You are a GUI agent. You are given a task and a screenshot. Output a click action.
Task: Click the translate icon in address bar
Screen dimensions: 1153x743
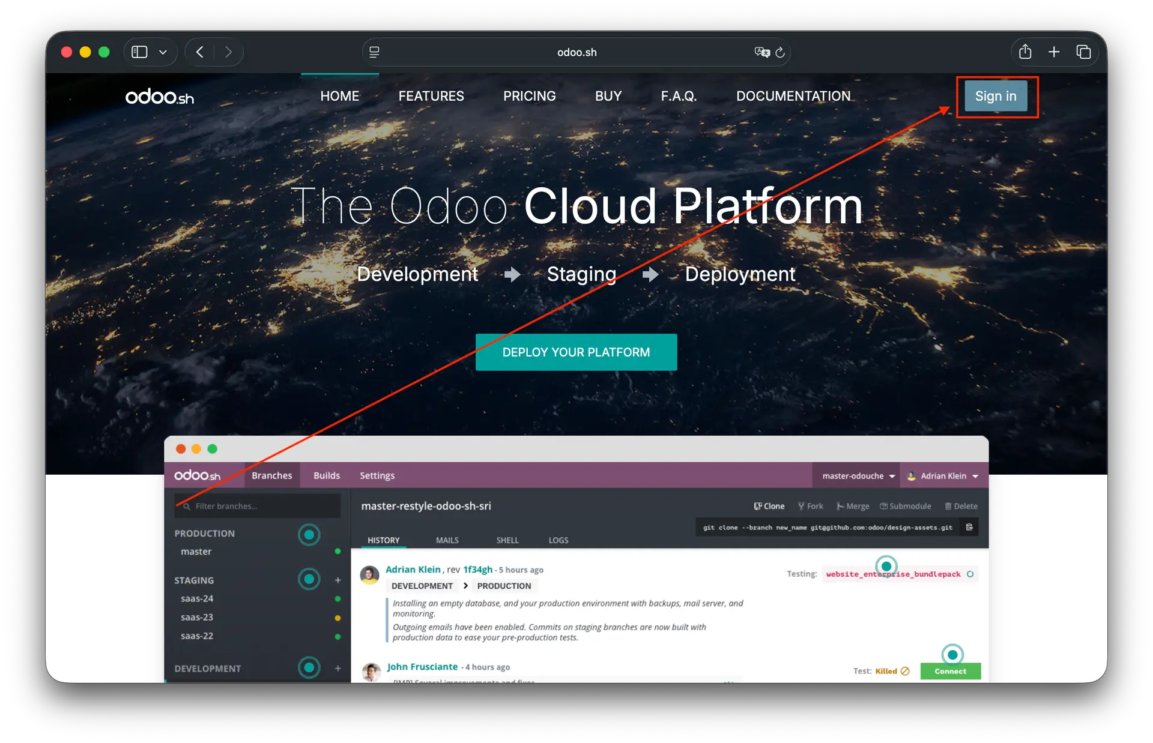click(761, 52)
